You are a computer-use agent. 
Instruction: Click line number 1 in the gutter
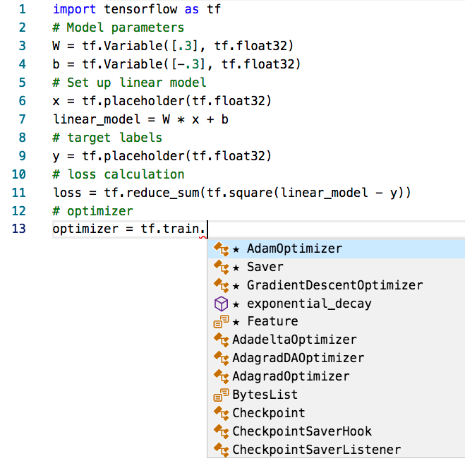click(x=23, y=9)
